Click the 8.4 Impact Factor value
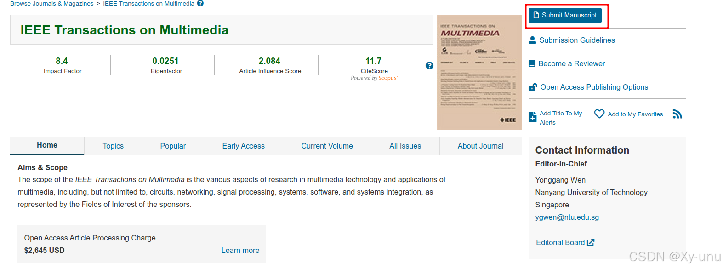 point(62,61)
